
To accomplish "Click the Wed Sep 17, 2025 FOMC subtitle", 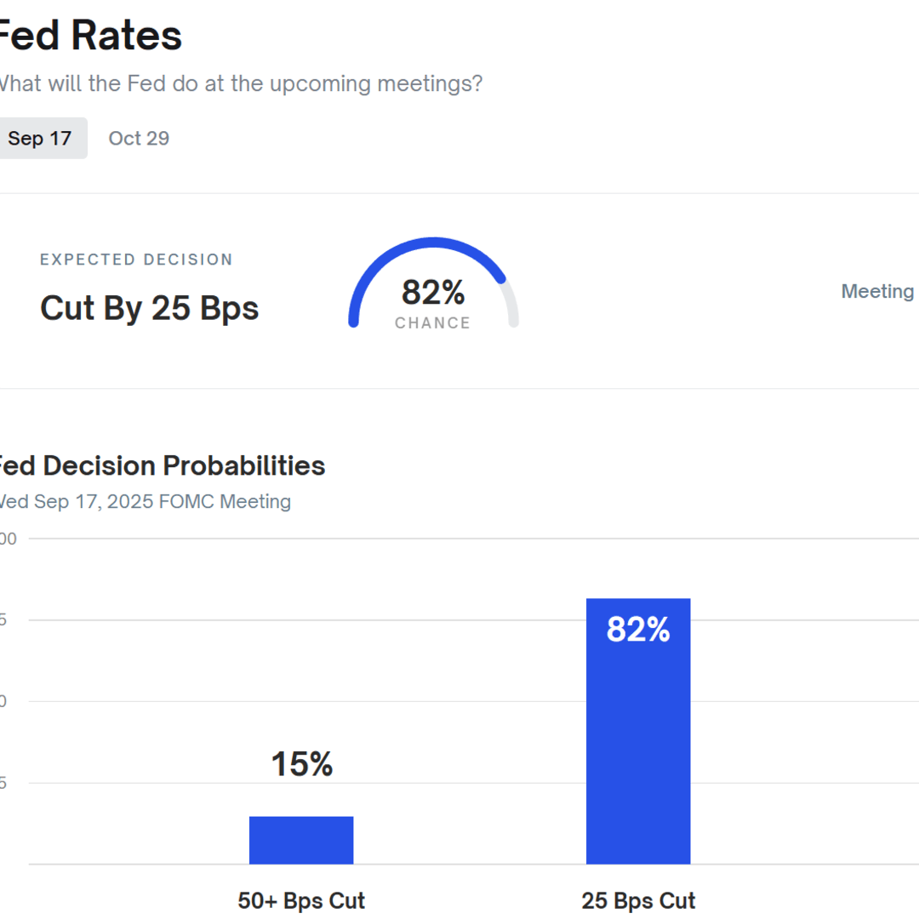I will [x=145, y=501].
